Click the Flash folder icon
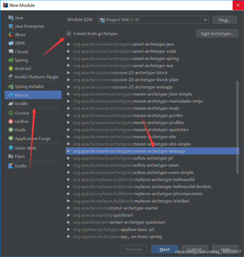The width and height of the screenshot is (244, 257). click(11, 156)
